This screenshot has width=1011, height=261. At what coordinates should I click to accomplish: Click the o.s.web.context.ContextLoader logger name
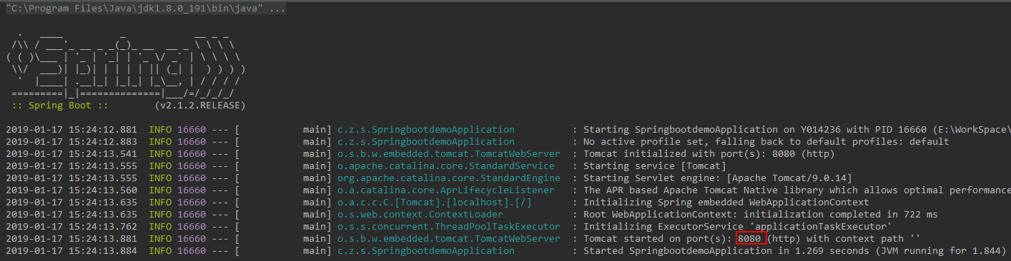(x=420, y=215)
